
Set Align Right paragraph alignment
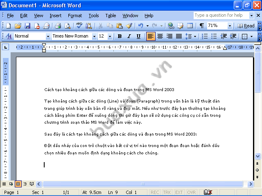coord(169,36)
